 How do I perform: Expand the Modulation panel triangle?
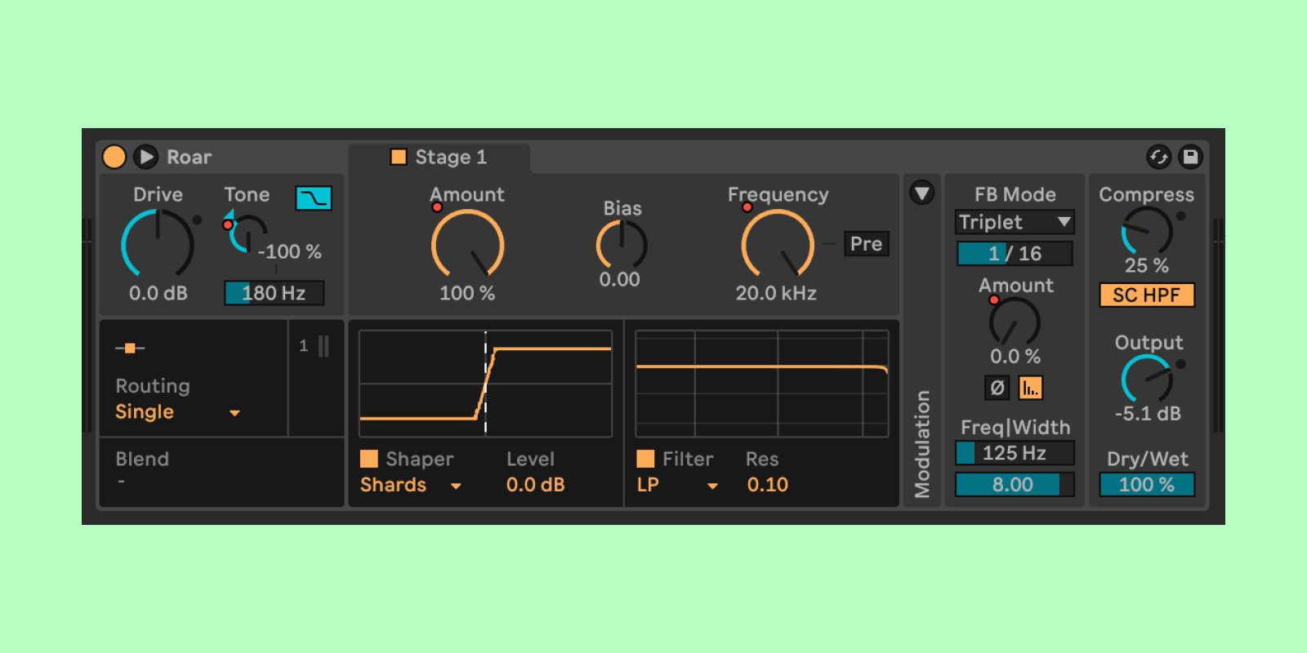click(922, 193)
